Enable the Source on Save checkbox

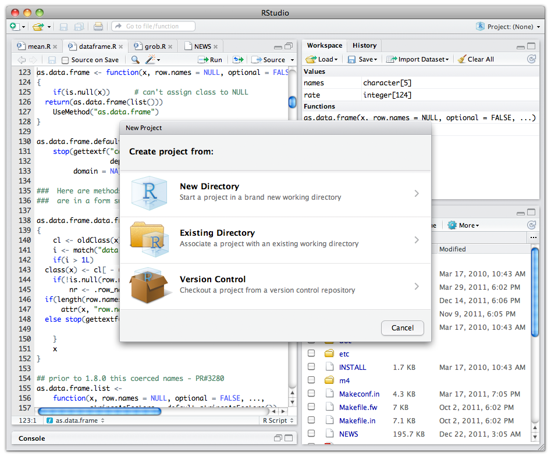pyautogui.click(x=66, y=59)
